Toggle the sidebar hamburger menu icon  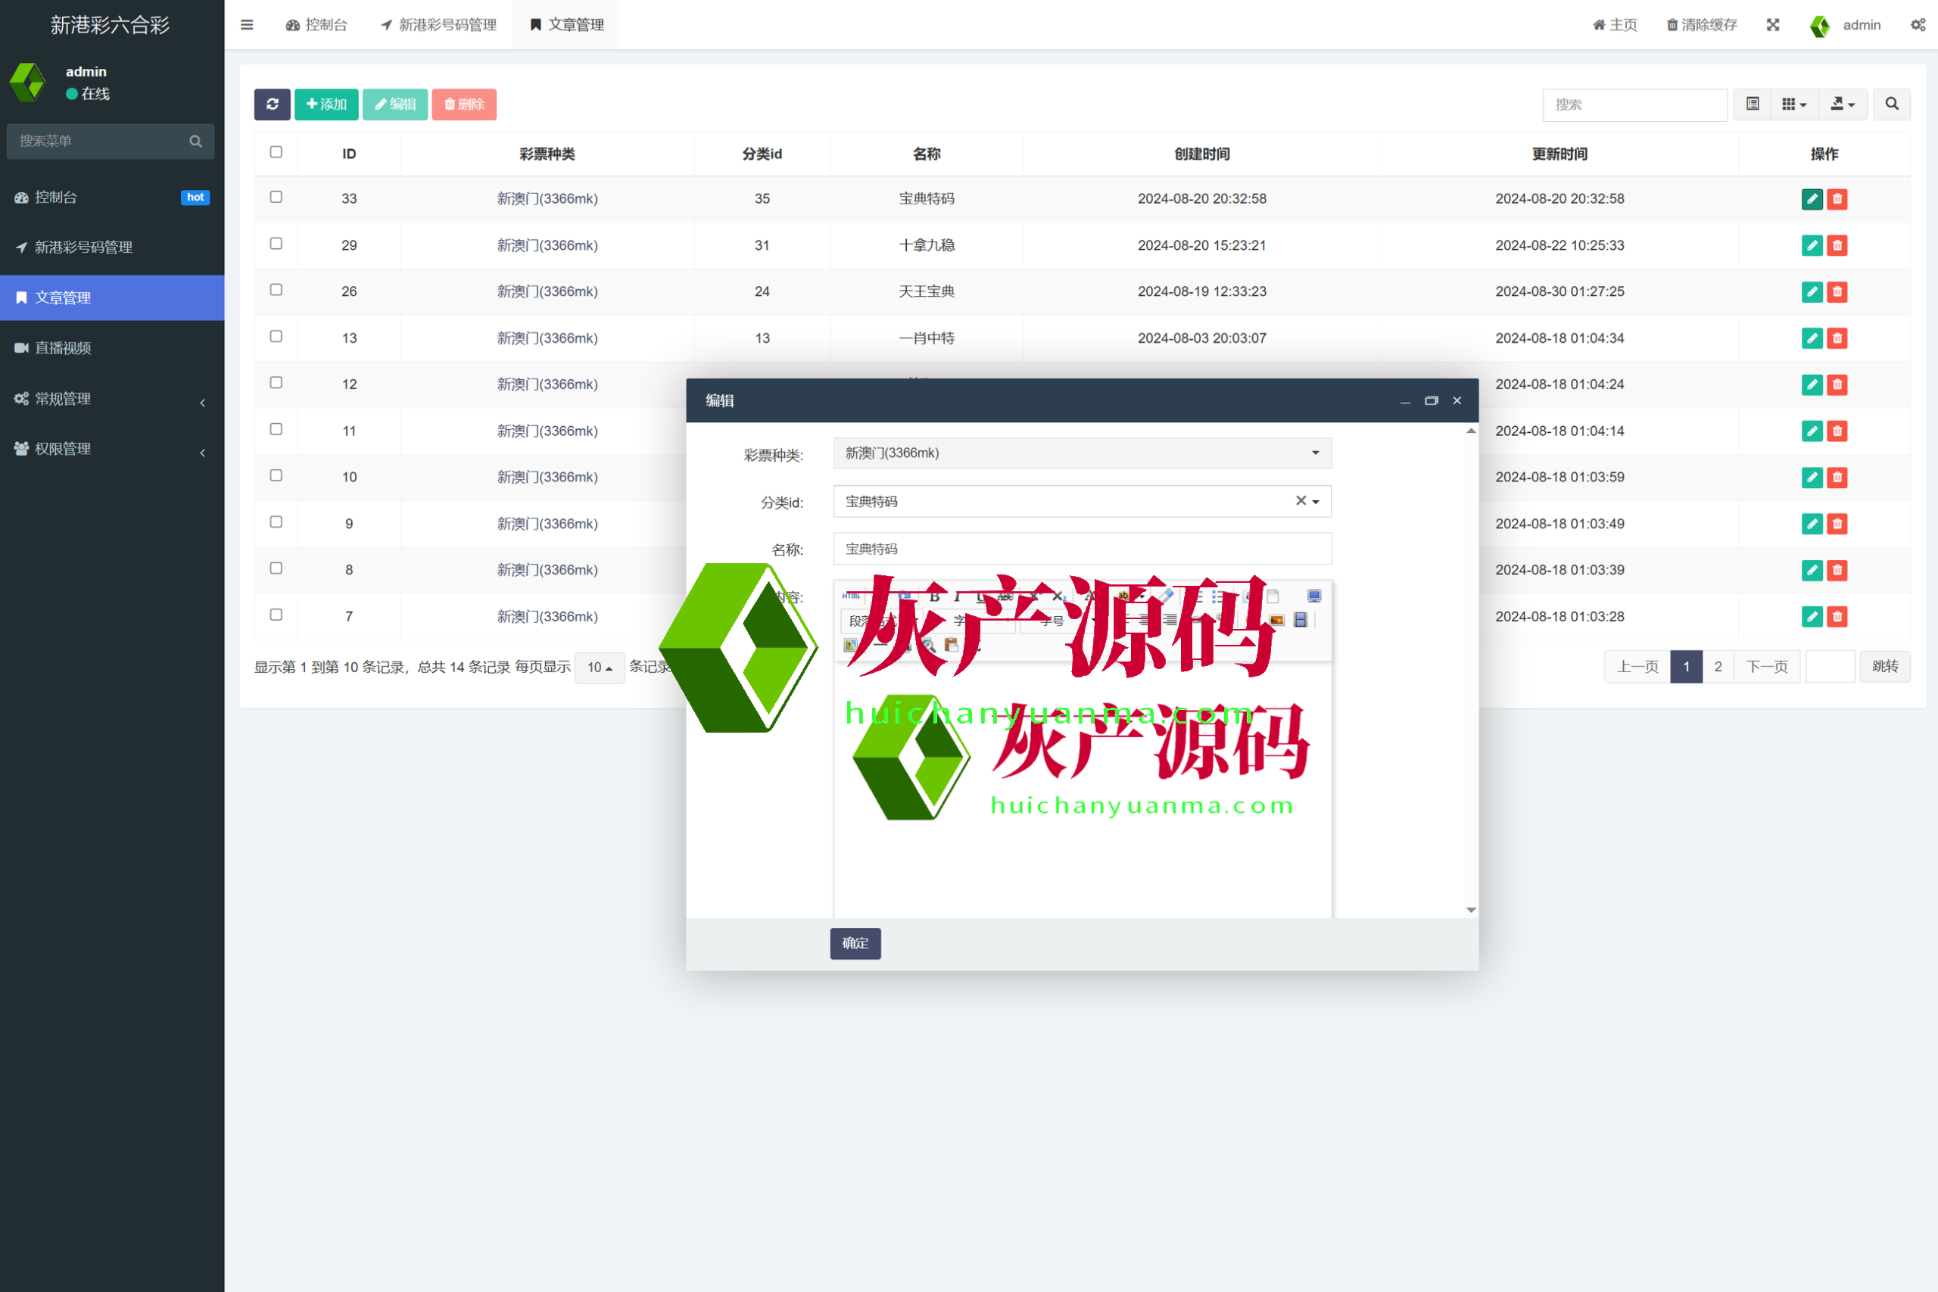246,25
